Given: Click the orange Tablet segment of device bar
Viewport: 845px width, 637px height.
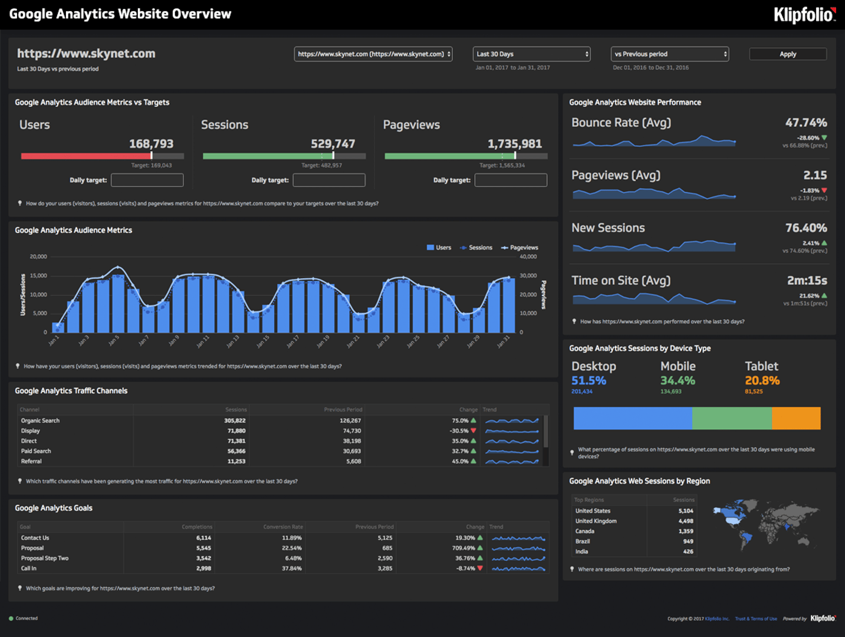Looking at the screenshot, I should [x=796, y=418].
